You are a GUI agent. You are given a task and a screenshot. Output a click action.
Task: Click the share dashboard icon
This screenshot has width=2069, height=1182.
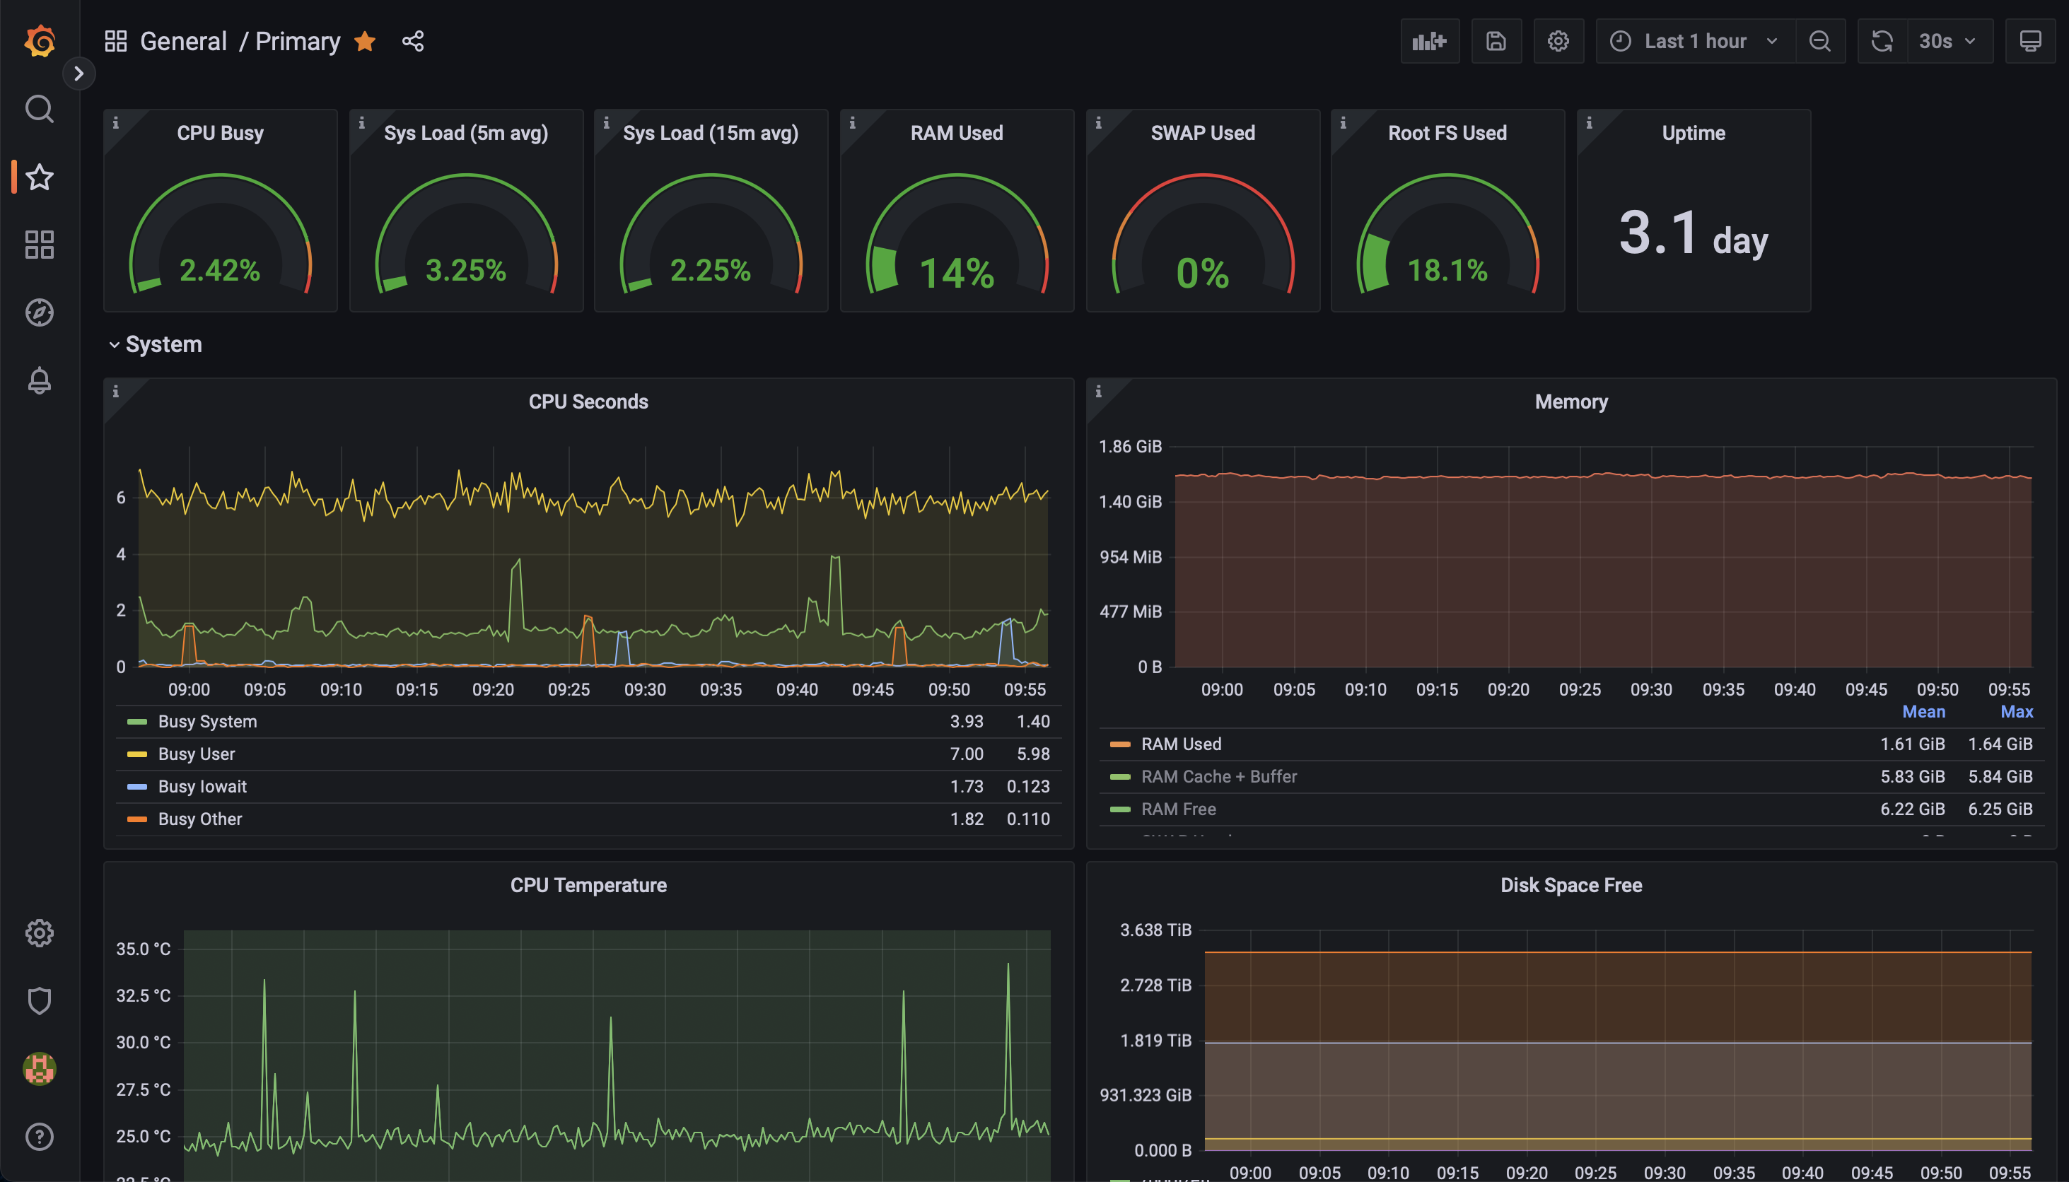412,42
